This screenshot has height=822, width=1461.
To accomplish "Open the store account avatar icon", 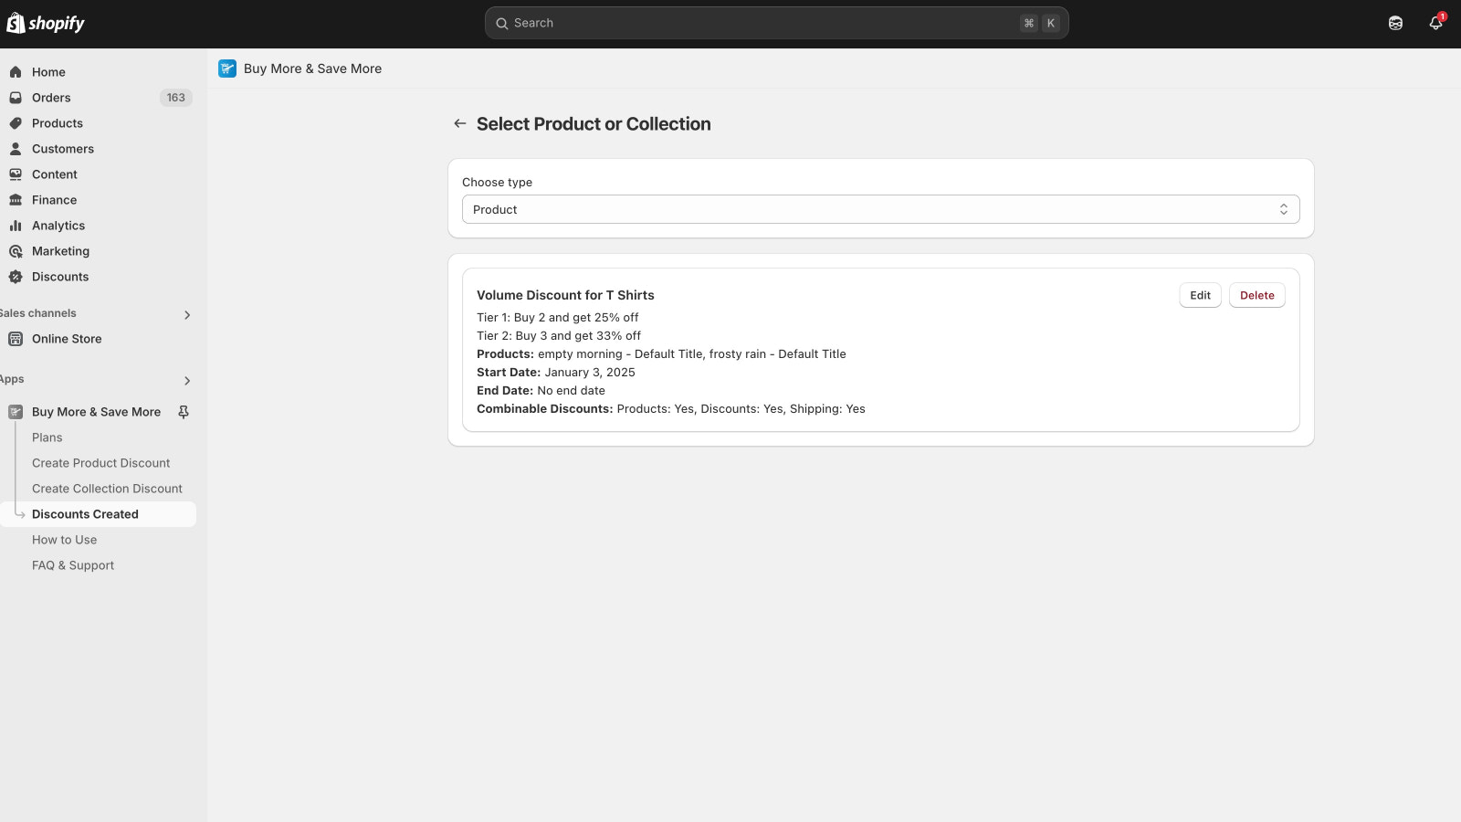I will click(x=1395, y=23).
